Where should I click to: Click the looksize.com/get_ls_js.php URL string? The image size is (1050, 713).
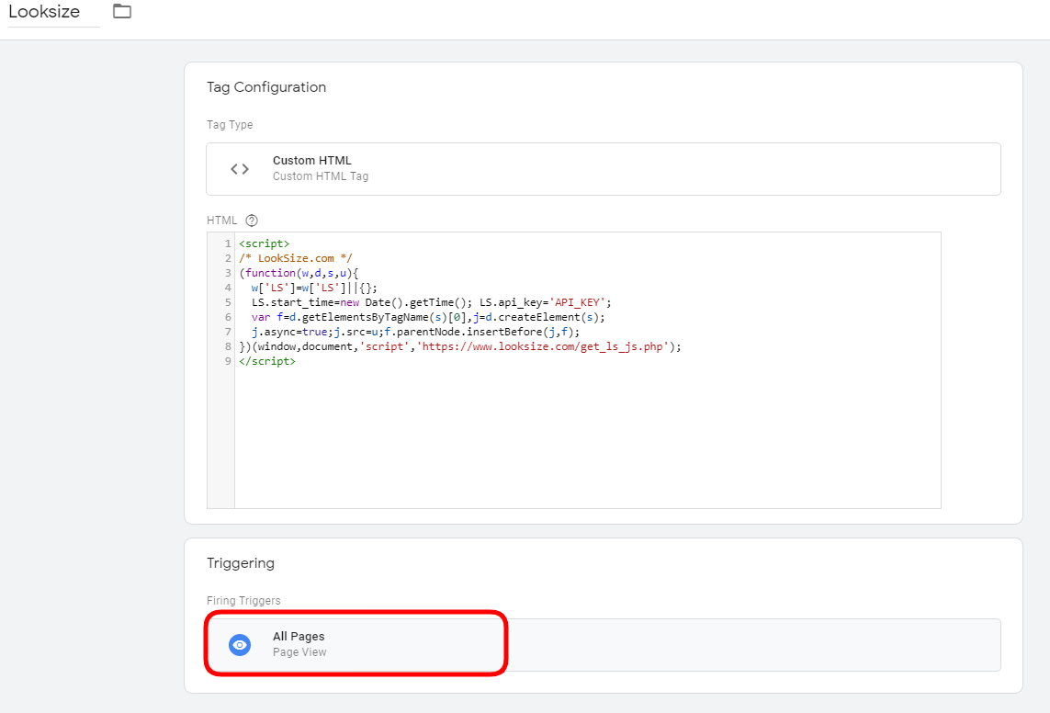(x=542, y=346)
